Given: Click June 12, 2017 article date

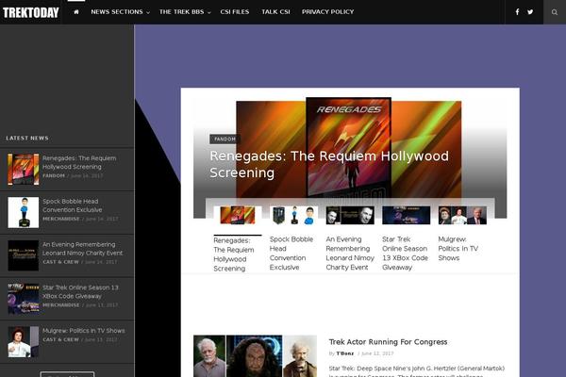Looking at the screenshot, I should [x=377, y=353].
